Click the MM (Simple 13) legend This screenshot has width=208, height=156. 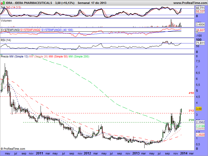pyautogui.click(x=19, y=56)
